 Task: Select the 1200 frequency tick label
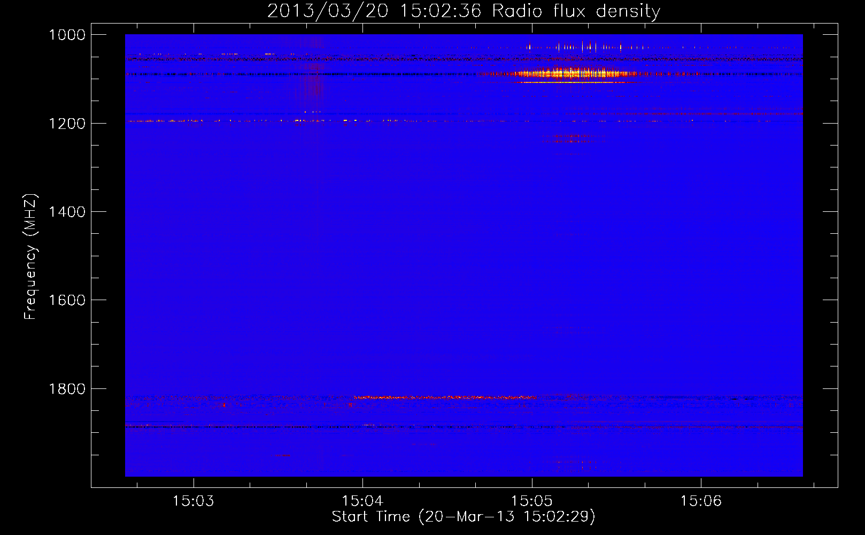(x=67, y=124)
